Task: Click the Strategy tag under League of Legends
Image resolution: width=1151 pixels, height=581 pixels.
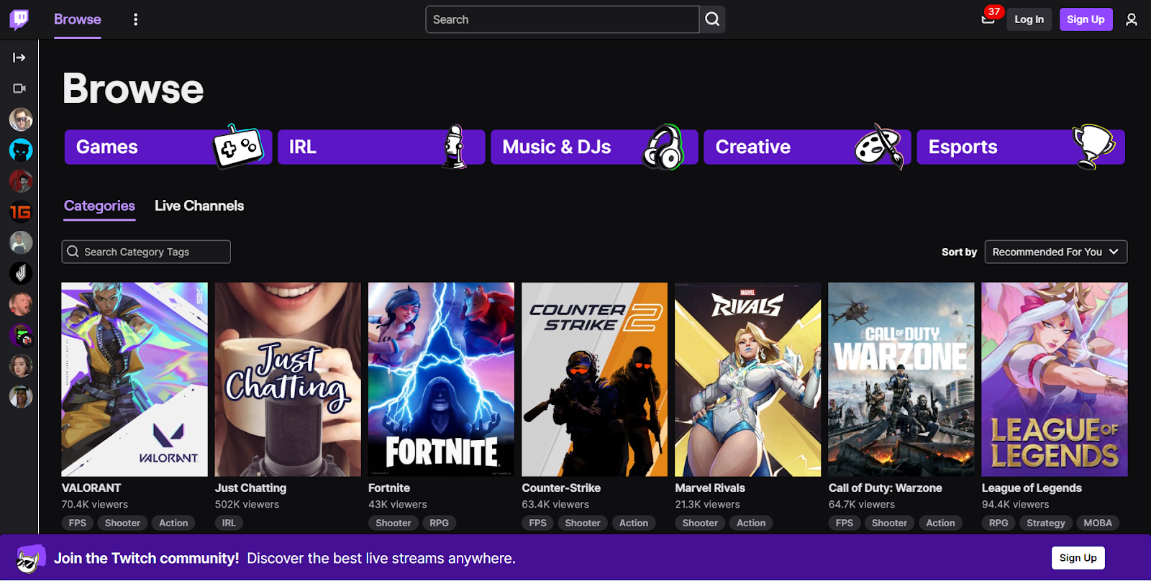Action: [1046, 523]
